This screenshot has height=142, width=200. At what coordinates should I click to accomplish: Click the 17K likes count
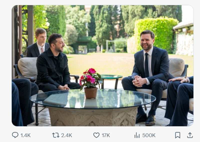pyautogui.click(x=106, y=135)
